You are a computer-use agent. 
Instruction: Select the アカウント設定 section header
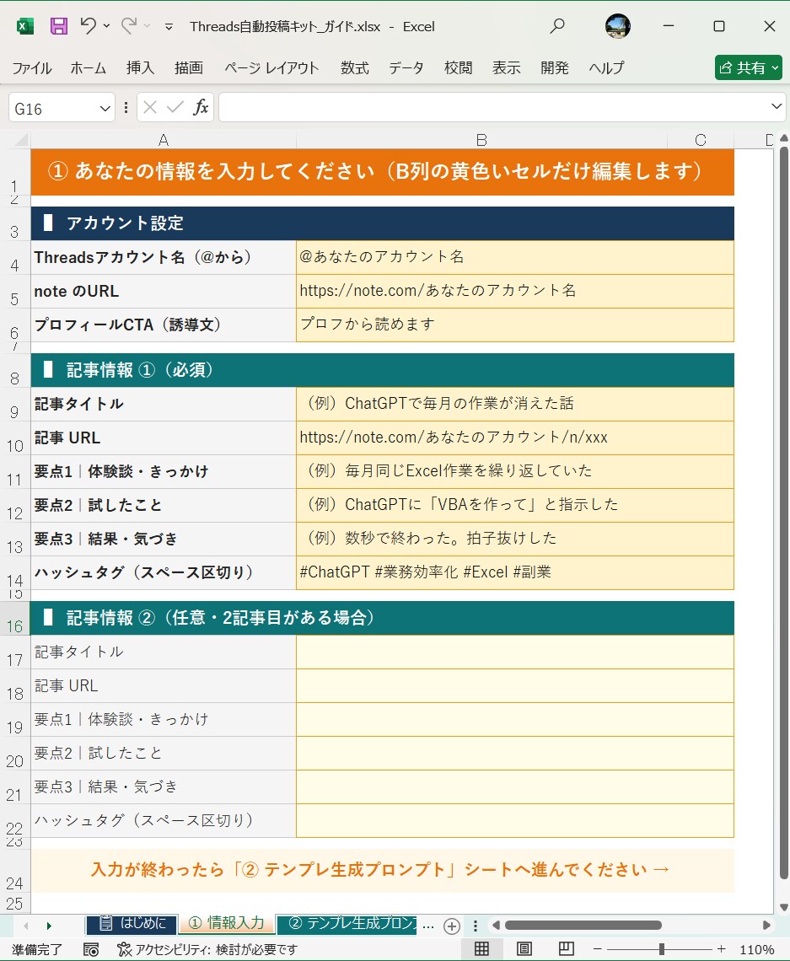[x=383, y=223]
